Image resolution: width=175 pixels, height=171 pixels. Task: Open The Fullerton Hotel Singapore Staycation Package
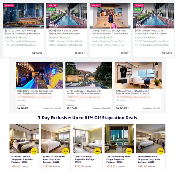pyautogui.click(x=149, y=159)
